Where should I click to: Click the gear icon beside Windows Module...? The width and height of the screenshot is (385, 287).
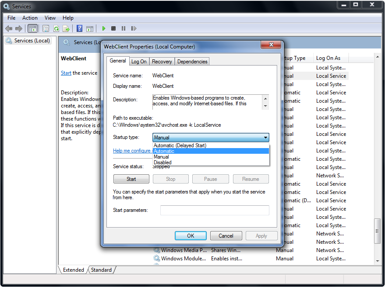pos(157,259)
